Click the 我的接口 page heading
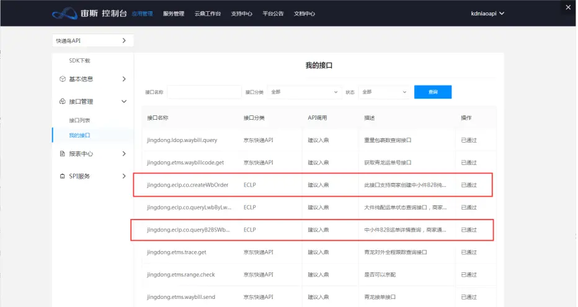 319,66
